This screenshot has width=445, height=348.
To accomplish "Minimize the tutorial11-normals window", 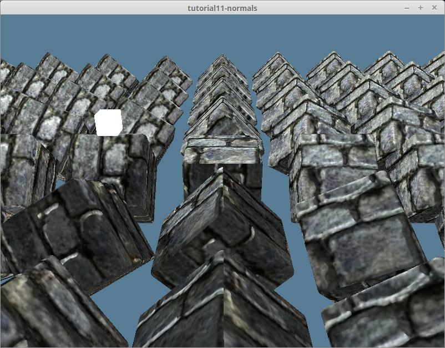I will click(x=407, y=8).
